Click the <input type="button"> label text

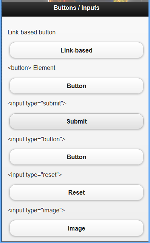[x=36, y=139]
